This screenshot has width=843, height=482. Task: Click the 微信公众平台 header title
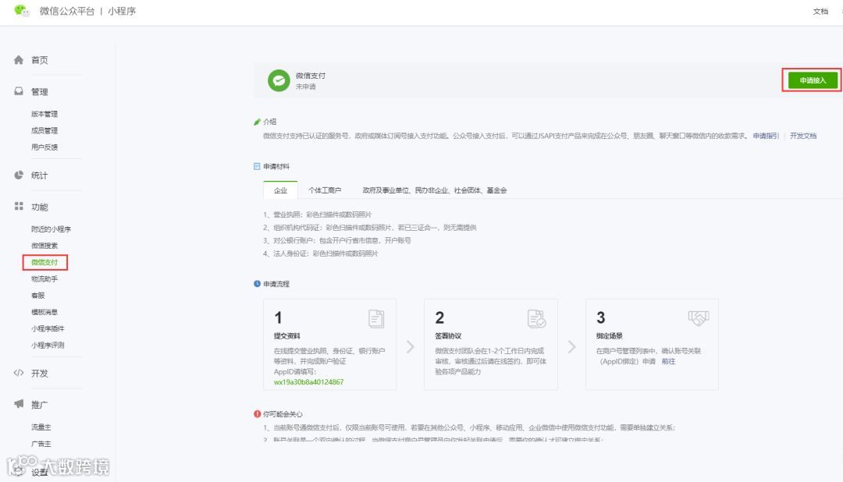click(66, 11)
